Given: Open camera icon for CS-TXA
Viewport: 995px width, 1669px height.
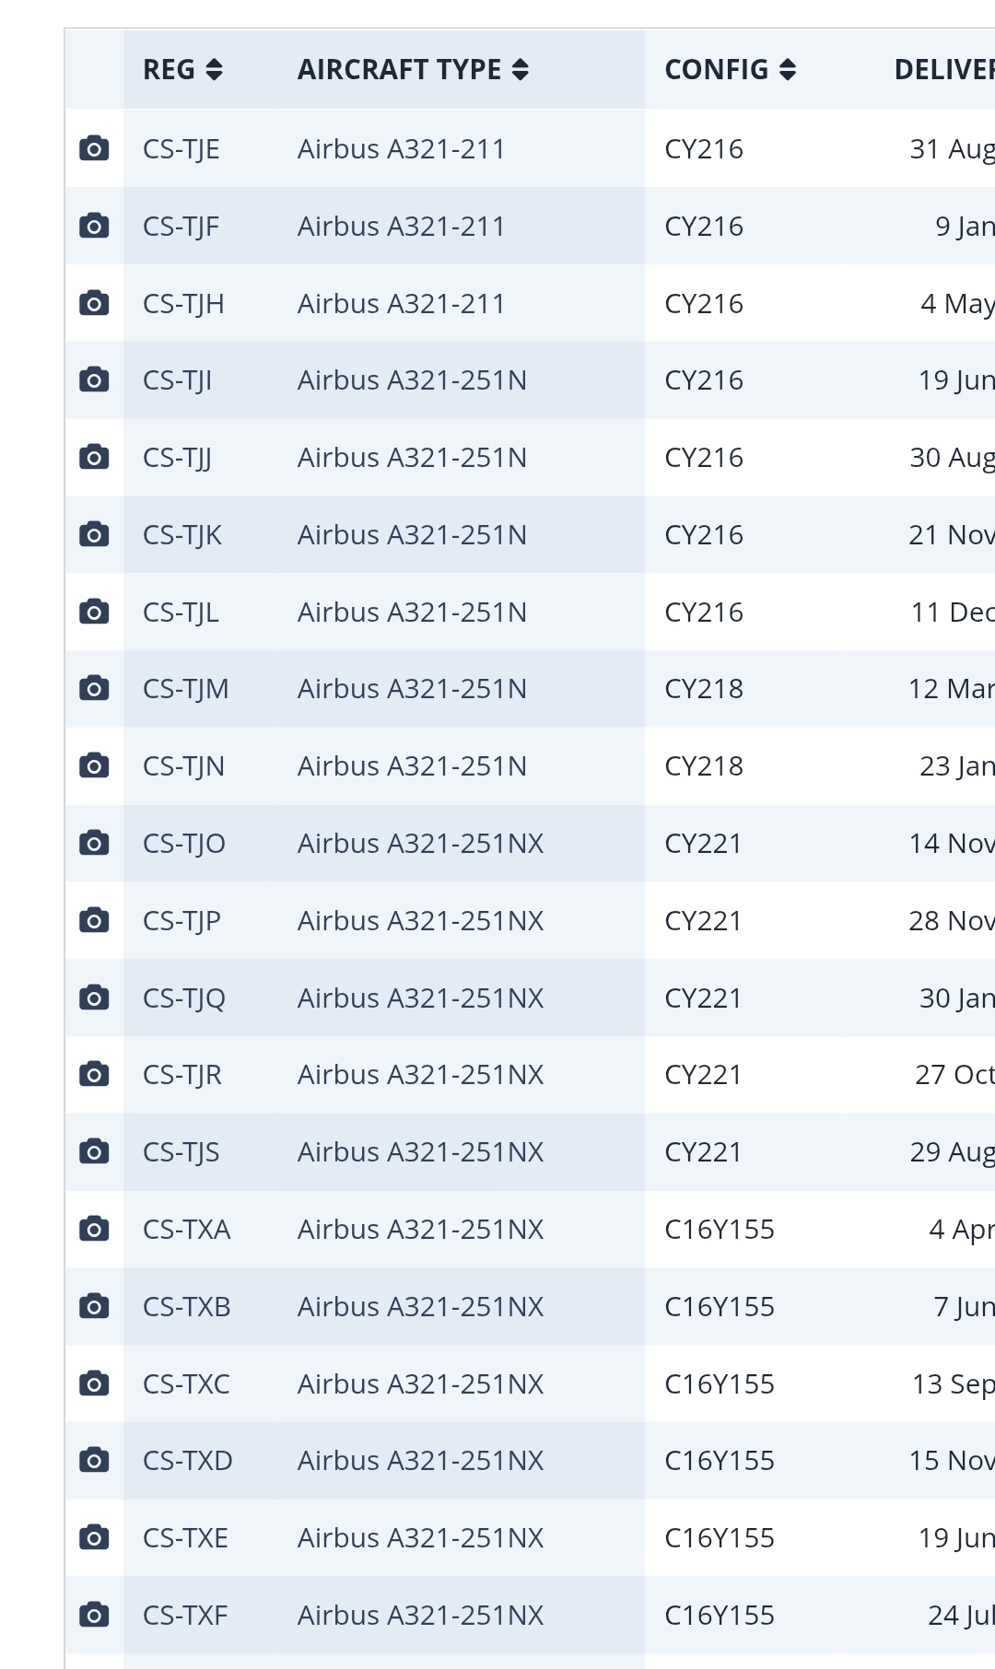Looking at the screenshot, I should coord(94,1229).
